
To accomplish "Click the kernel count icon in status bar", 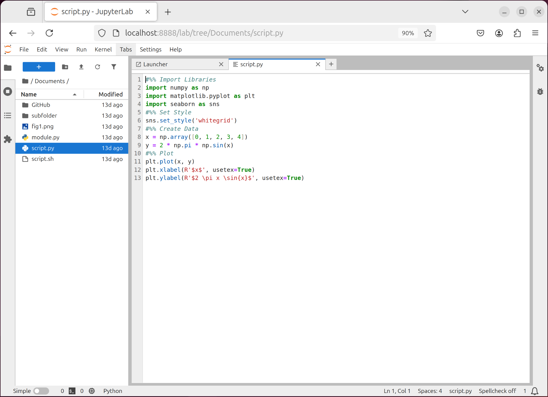I will (92, 391).
